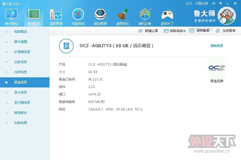Open the 硬件体检 hardware checkup section

pyautogui.click(x=12, y=17)
